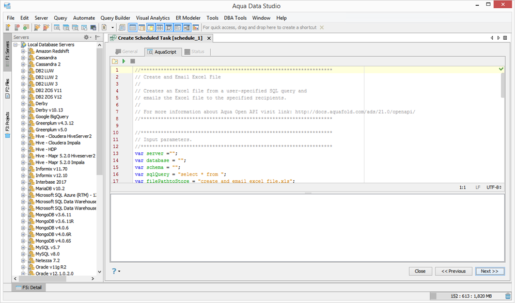Open the UTF-8 encoding dropdown

point(494,187)
